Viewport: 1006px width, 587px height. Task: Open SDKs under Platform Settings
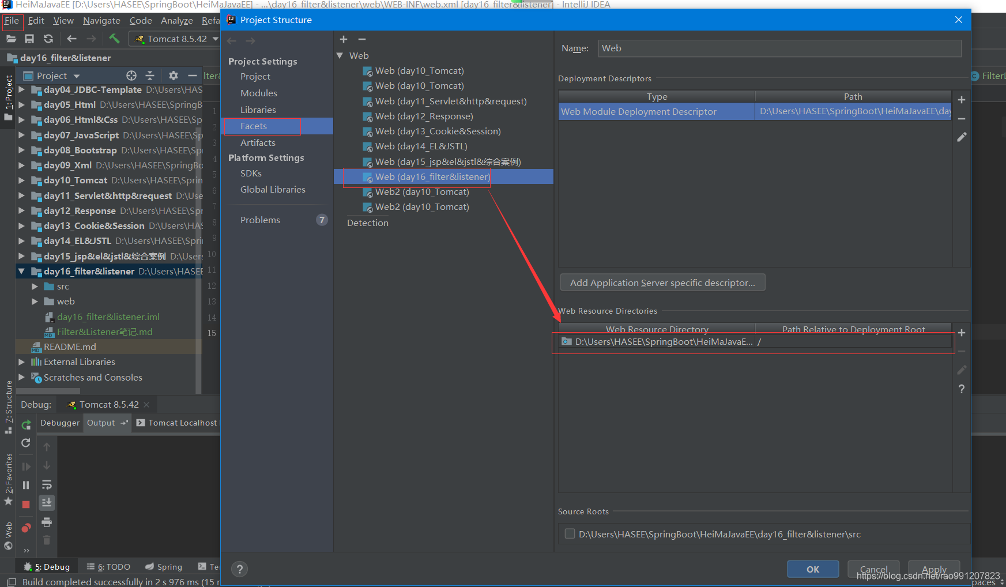tap(251, 173)
